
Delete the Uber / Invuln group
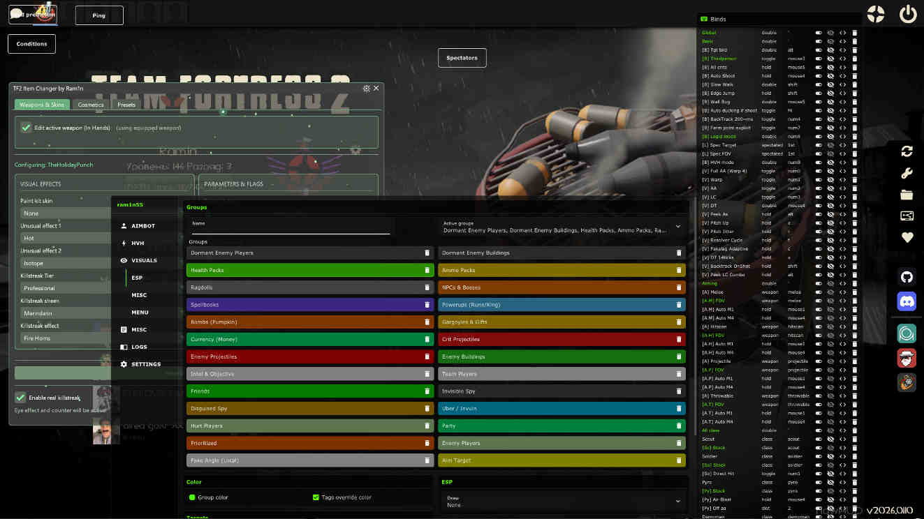point(678,408)
